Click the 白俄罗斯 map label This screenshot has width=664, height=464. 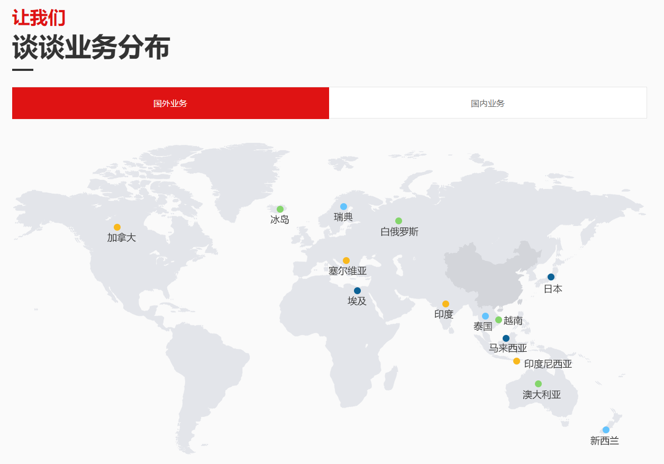(399, 232)
